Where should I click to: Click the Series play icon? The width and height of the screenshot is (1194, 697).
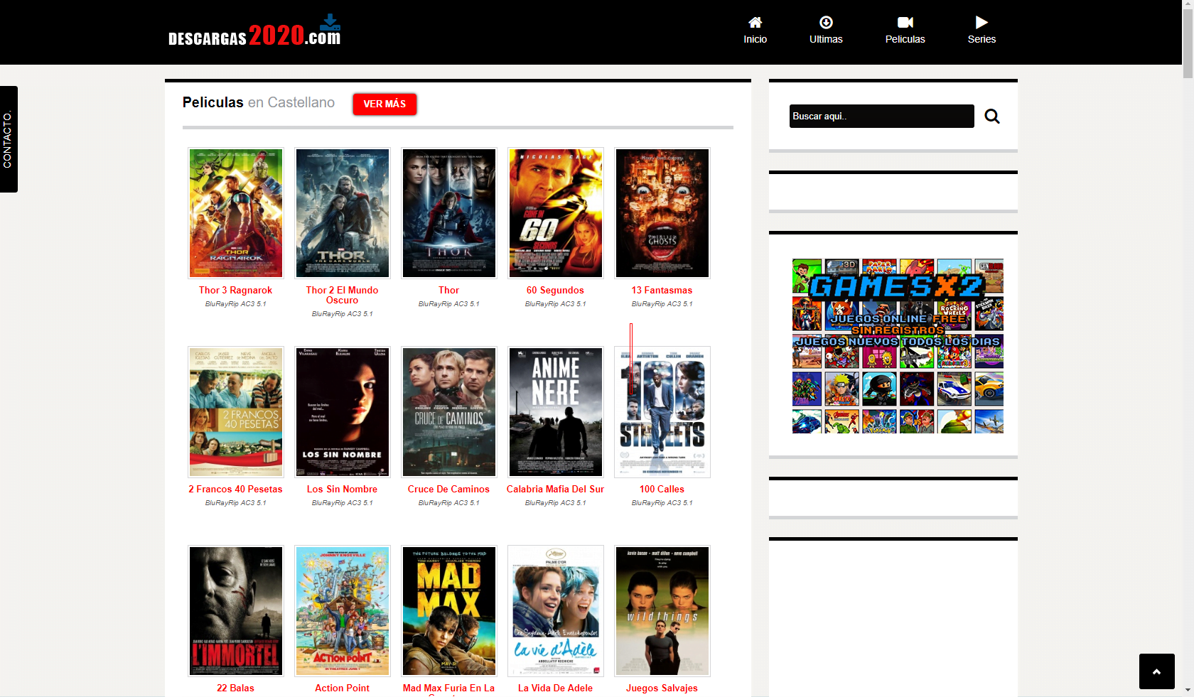point(981,22)
